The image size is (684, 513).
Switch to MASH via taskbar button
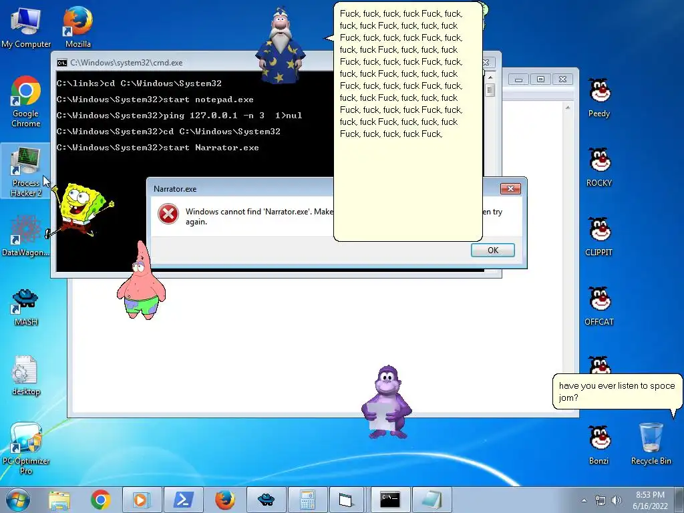(266, 500)
